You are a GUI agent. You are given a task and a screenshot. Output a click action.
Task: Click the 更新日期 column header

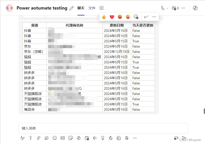tap(117, 25)
